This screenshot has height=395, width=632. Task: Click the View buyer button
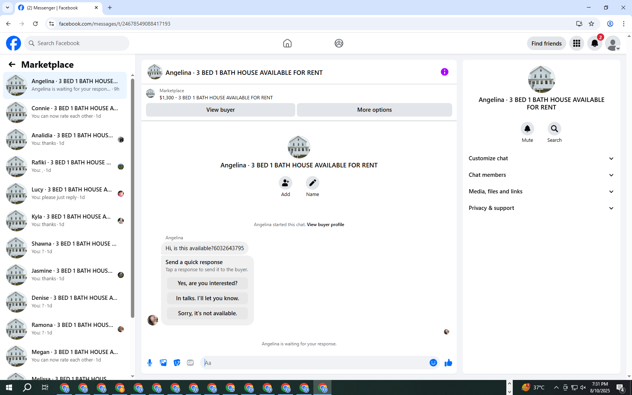click(220, 110)
